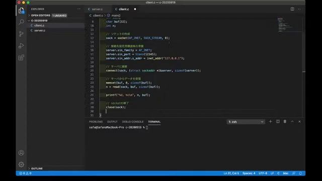This screenshot has height=181, width=322.
Task: Open the terminal shell selector dropdown
Action: pos(246,122)
